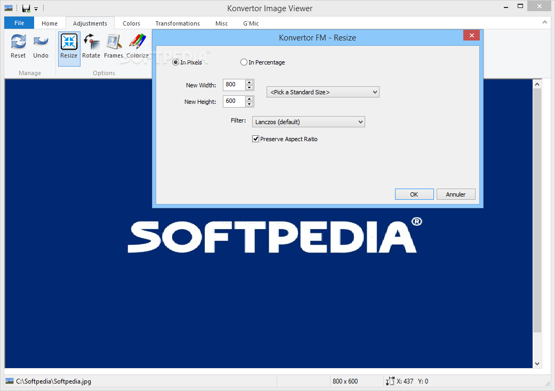Viewport: 555px width, 391px height.
Task: Close the Konvertor FM Resize dialog
Action: pyautogui.click(x=471, y=35)
